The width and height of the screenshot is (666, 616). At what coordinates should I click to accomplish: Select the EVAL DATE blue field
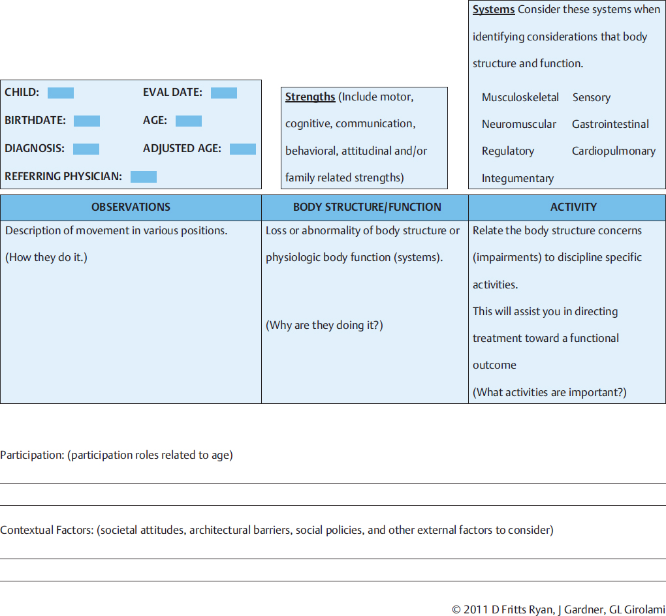pyautogui.click(x=224, y=93)
